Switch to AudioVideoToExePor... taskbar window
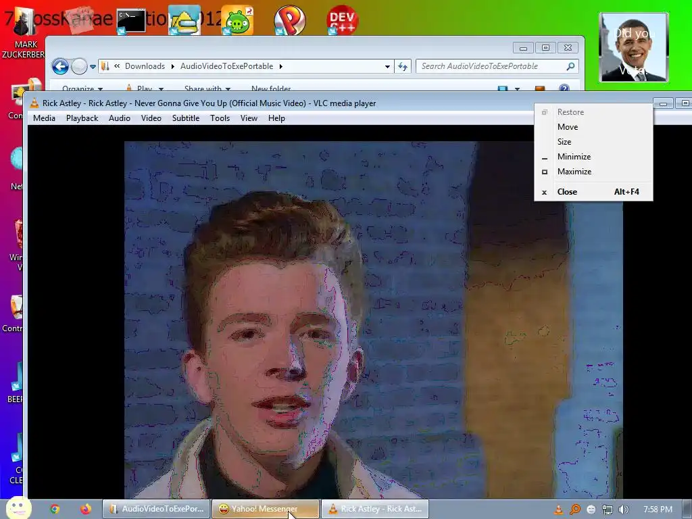Image resolution: width=692 pixels, height=519 pixels. click(156, 509)
